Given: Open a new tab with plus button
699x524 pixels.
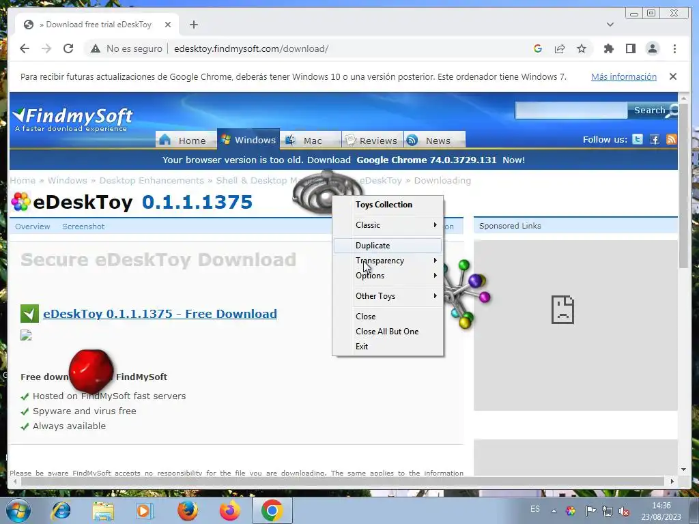Looking at the screenshot, I should pos(193,25).
